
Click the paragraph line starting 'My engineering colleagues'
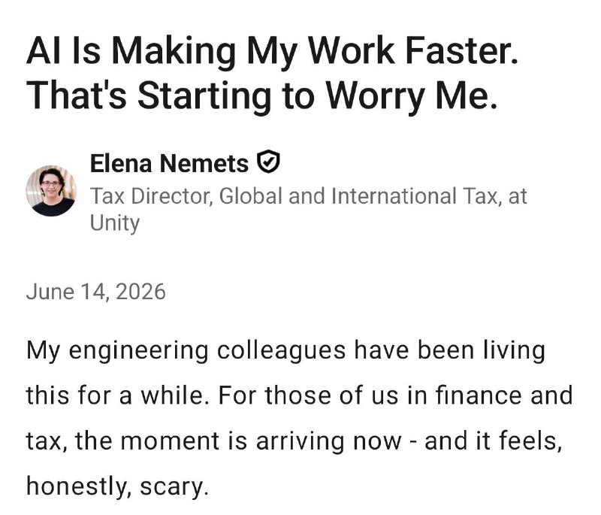tap(285, 350)
